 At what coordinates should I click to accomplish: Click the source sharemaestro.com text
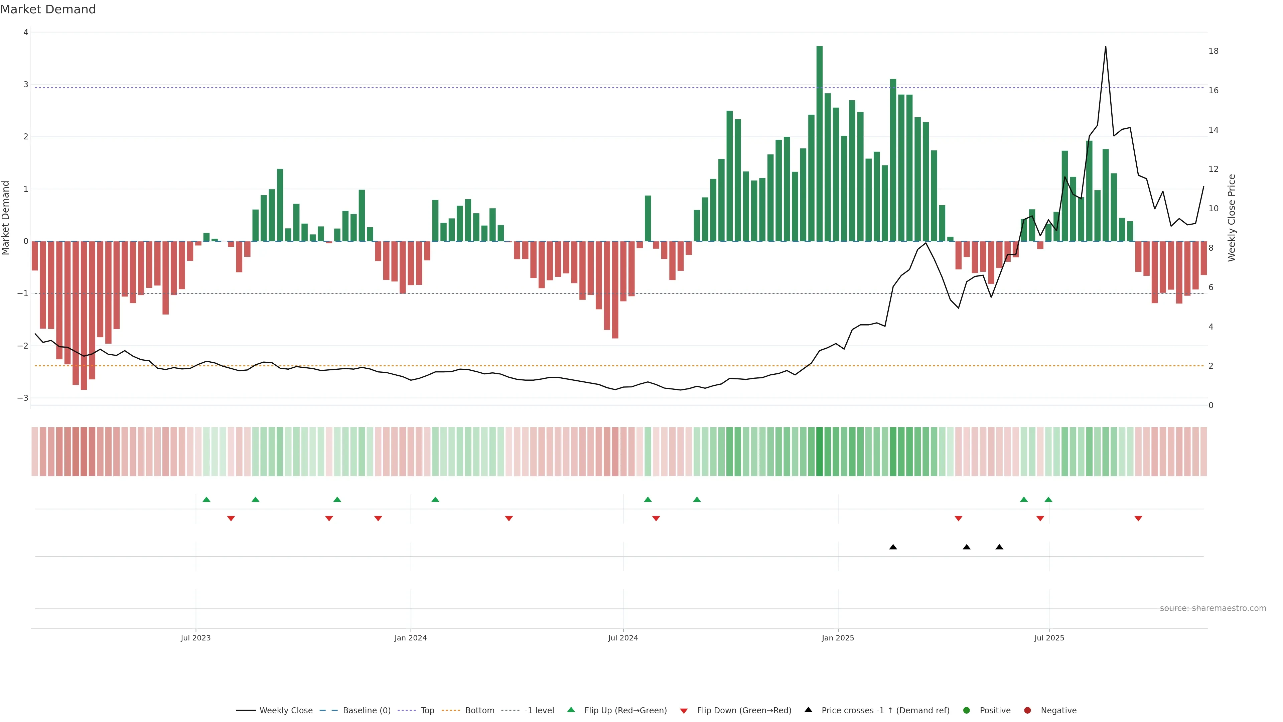(x=1213, y=608)
